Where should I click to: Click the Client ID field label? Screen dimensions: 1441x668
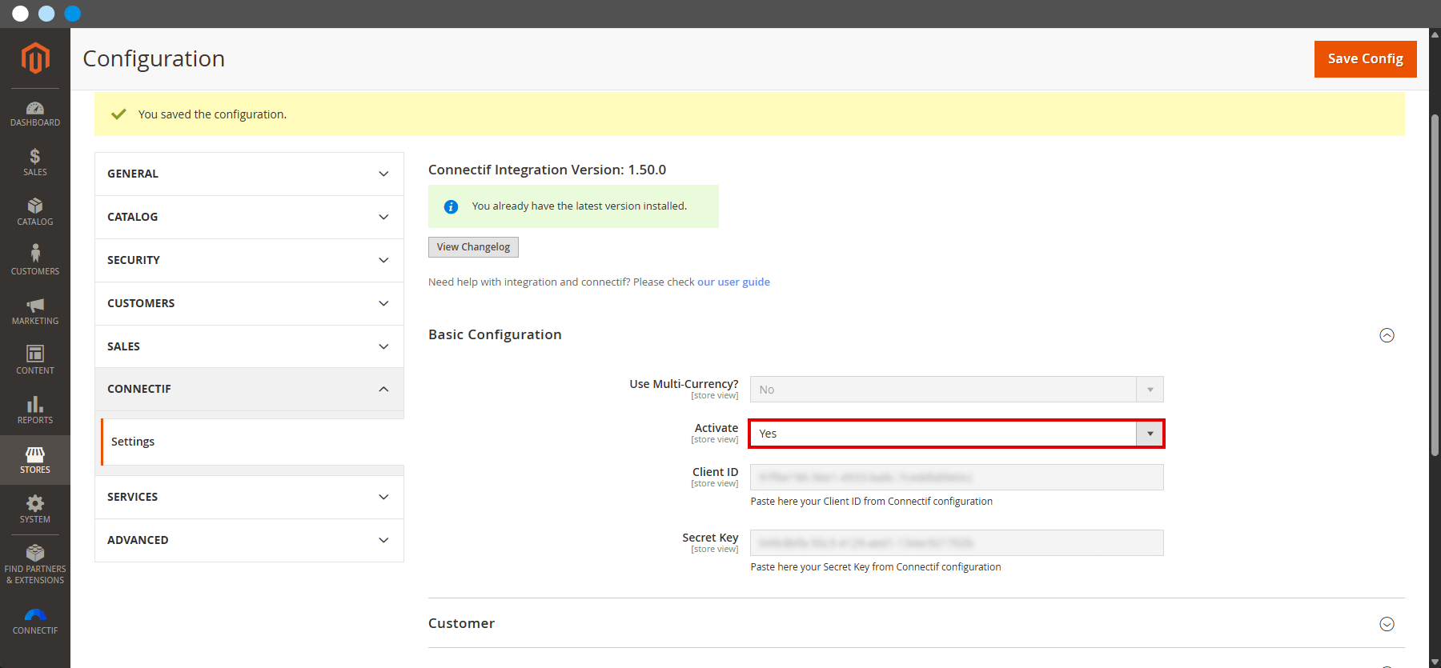[x=715, y=472]
